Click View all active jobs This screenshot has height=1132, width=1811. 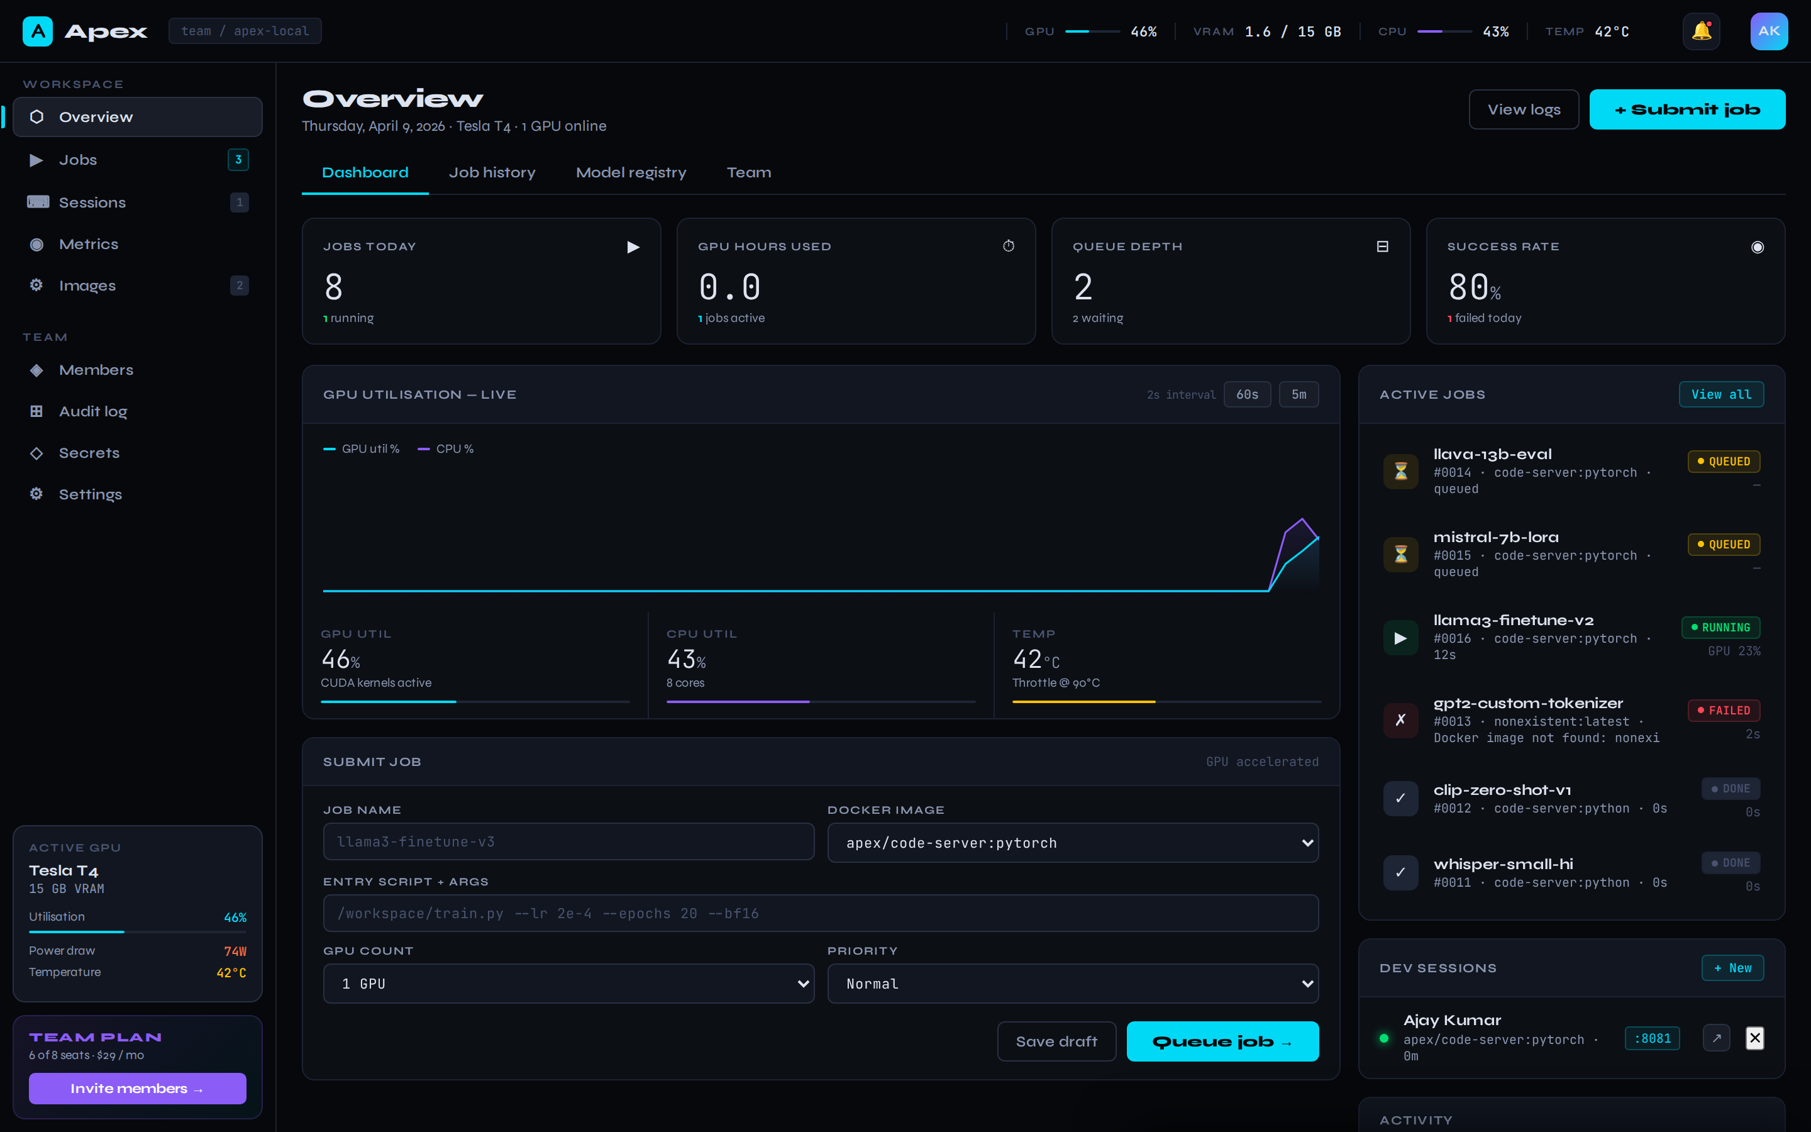(1720, 394)
